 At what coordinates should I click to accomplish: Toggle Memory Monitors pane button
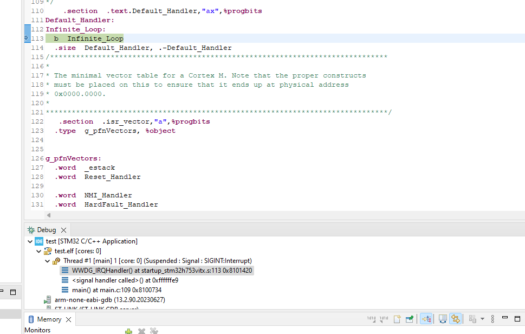[x=426, y=319]
